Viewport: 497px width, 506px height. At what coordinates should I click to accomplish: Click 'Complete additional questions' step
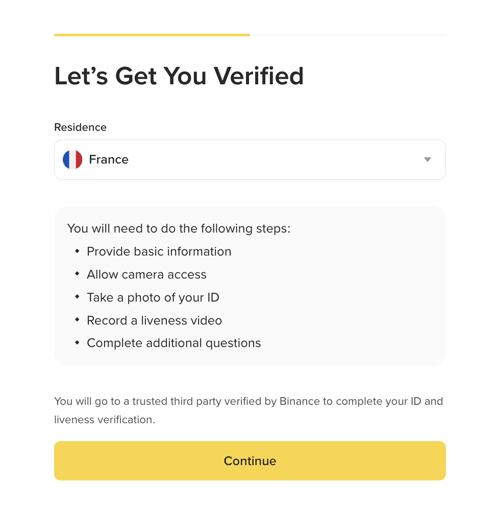coord(173,343)
